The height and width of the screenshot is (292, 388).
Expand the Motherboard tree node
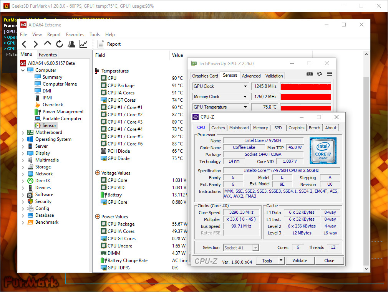click(23, 133)
